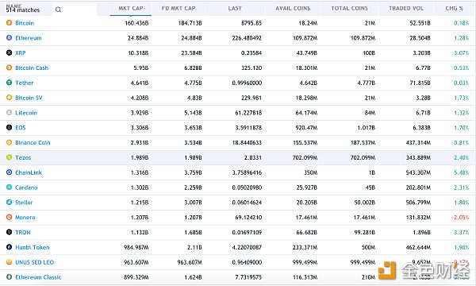The height and width of the screenshot is (286, 476).
Task: Sort by TRADED VOL column header
Action: pos(406,9)
